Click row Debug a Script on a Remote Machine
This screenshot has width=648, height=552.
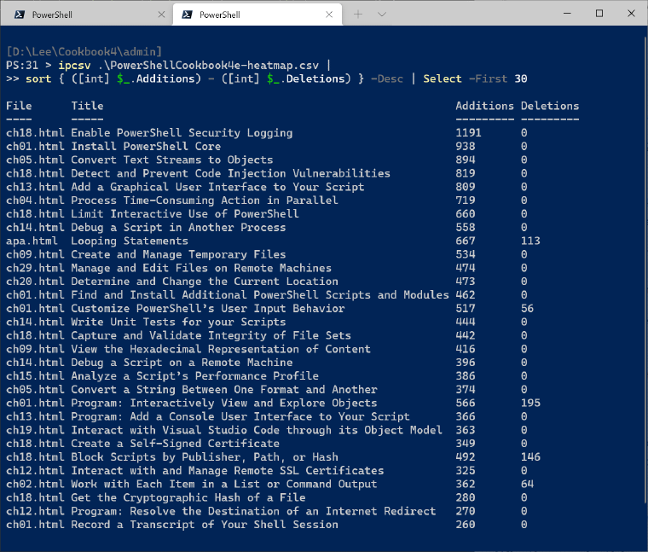pos(292,363)
